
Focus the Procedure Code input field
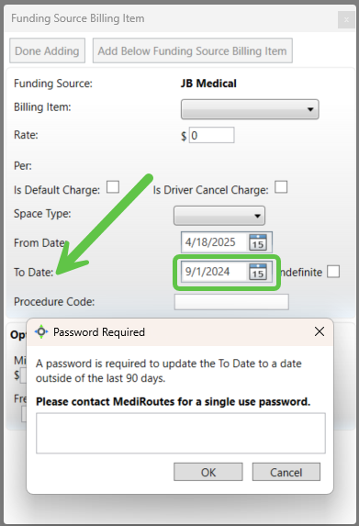pos(231,302)
